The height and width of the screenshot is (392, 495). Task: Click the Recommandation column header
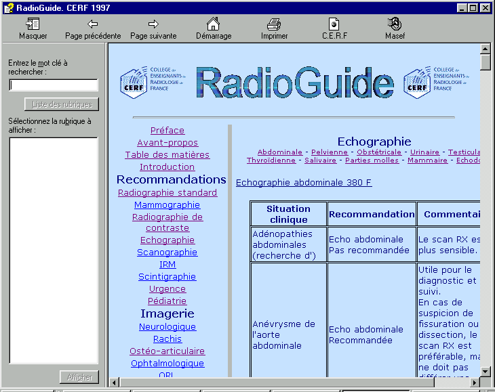(x=372, y=214)
